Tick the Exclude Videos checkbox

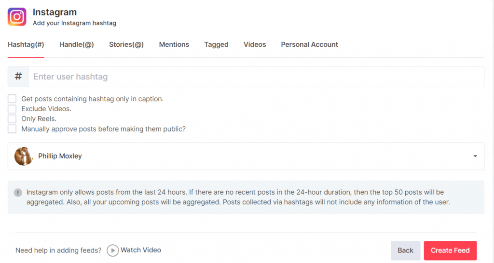12,109
